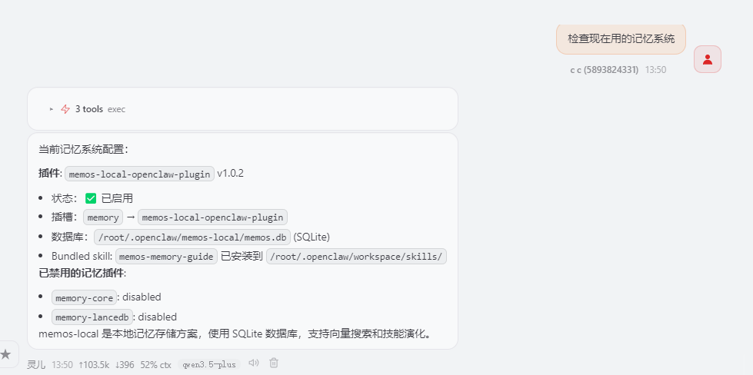Open the "3 tools" call summary
753x375 pixels.
[x=89, y=109]
